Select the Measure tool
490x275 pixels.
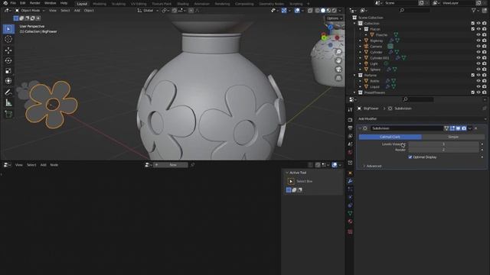pyautogui.click(x=8, y=102)
